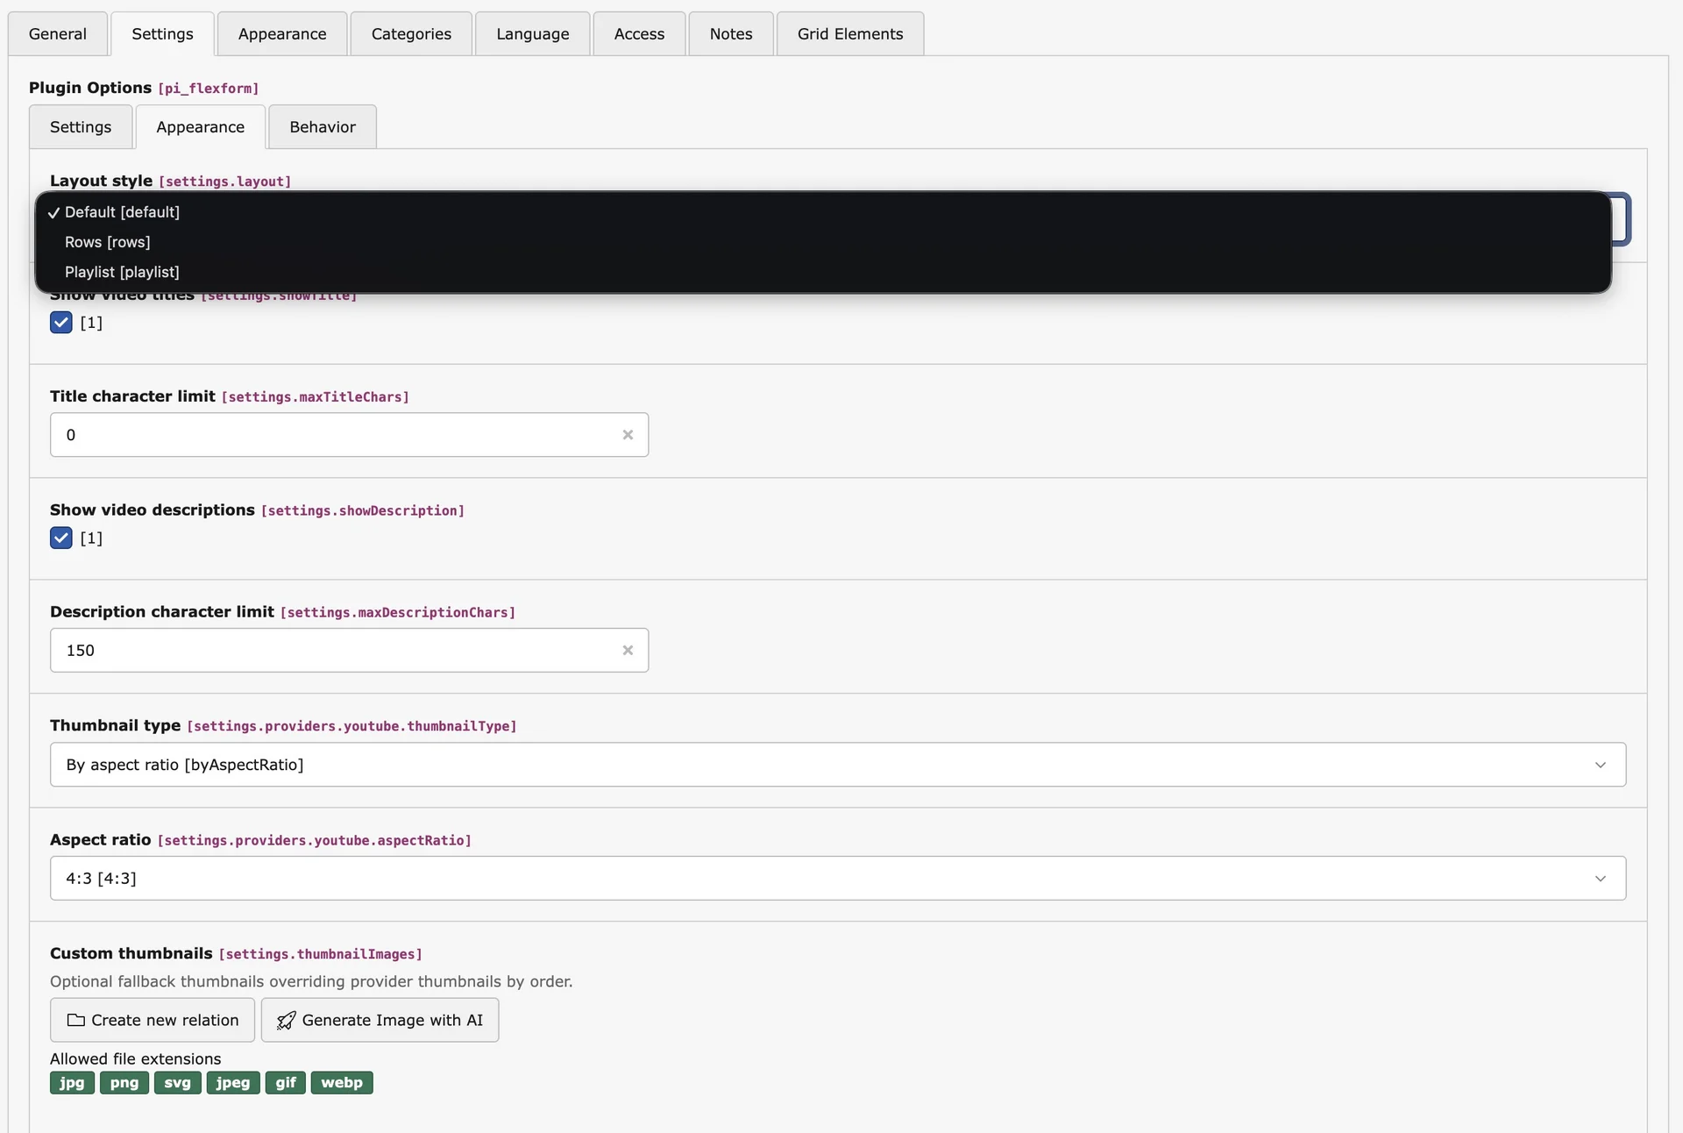Disable the Show video descriptions checkbox
1683x1133 pixels.
click(x=60, y=538)
